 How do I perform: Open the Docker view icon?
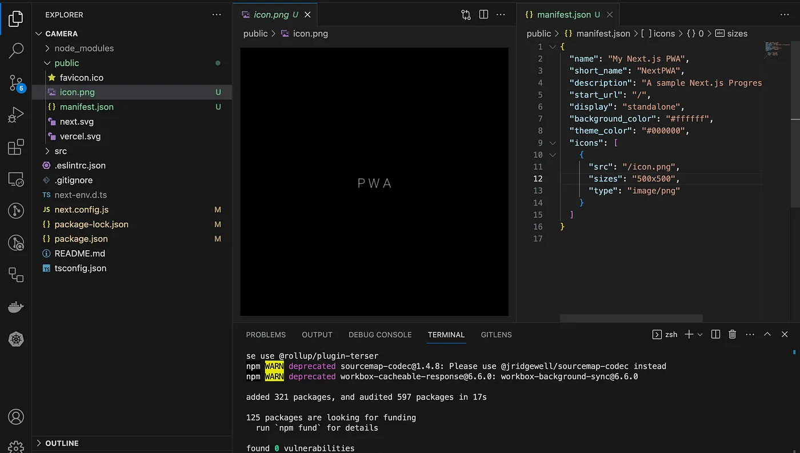16,307
